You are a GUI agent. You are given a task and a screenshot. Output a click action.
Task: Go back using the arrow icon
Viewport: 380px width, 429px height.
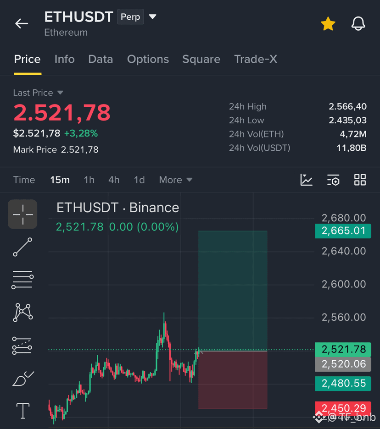tap(22, 23)
